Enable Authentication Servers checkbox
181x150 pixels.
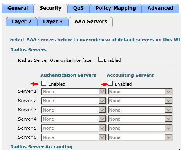(43, 83)
